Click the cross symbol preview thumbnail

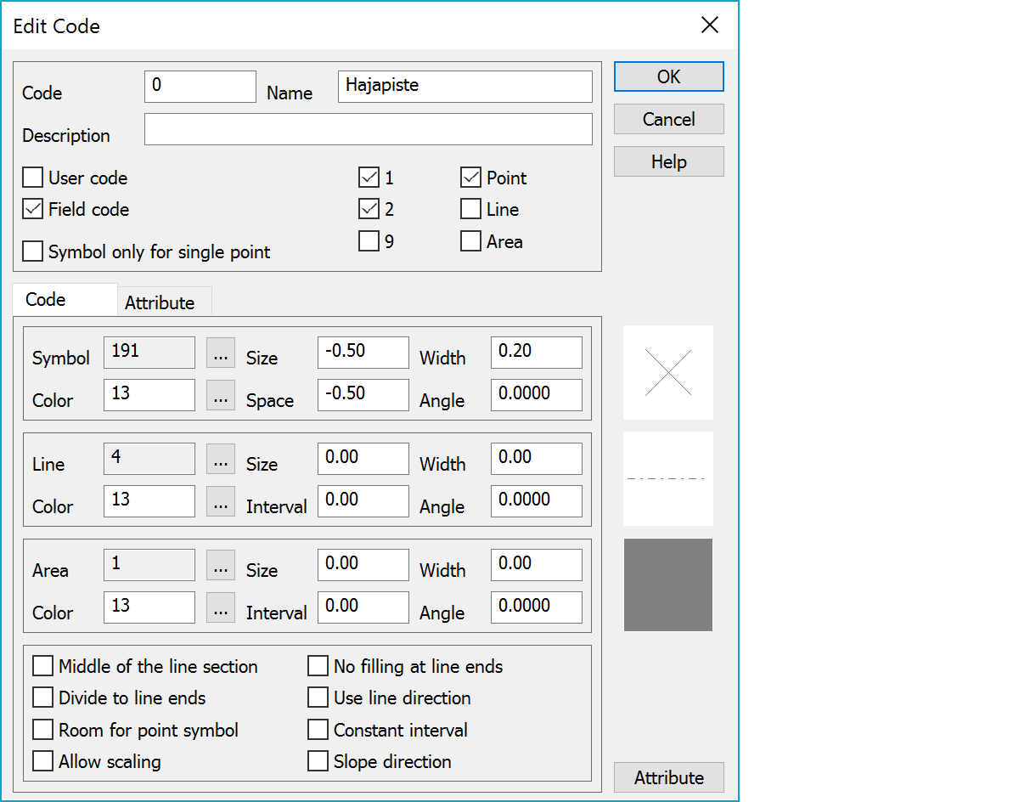(668, 372)
